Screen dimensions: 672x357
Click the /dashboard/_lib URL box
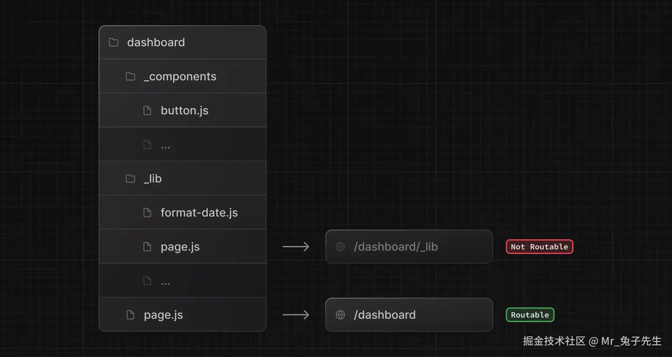[x=409, y=247]
